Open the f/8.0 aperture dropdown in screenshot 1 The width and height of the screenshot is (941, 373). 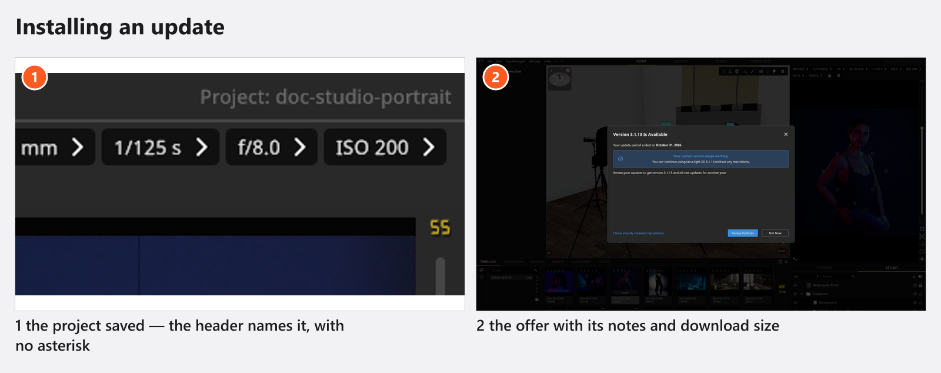[272, 147]
